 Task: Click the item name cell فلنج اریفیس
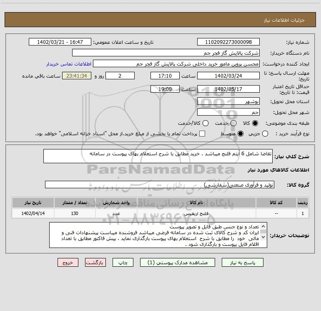tap(196, 213)
